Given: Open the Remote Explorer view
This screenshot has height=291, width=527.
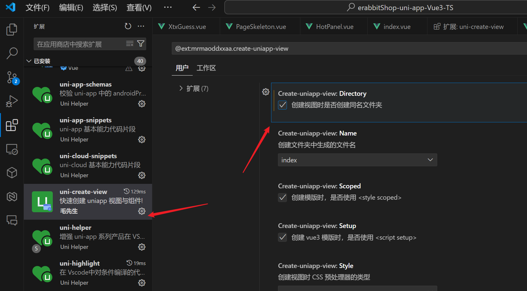Looking at the screenshot, I should (x=12, y=149).
